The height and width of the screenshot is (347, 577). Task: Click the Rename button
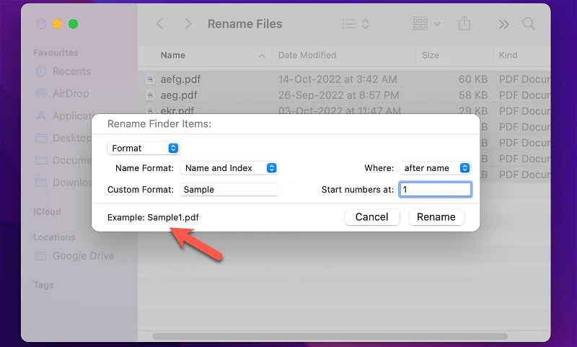(x=436, y=217)
